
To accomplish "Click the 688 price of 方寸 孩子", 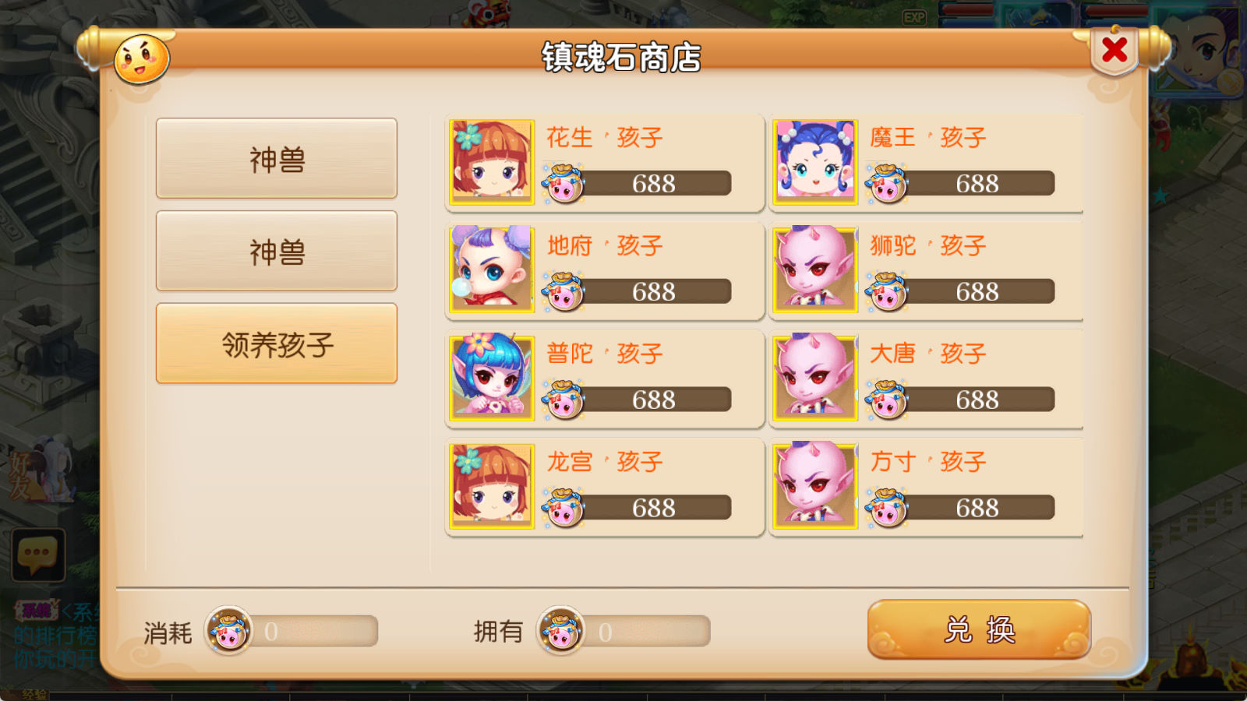I will [977, 508].
